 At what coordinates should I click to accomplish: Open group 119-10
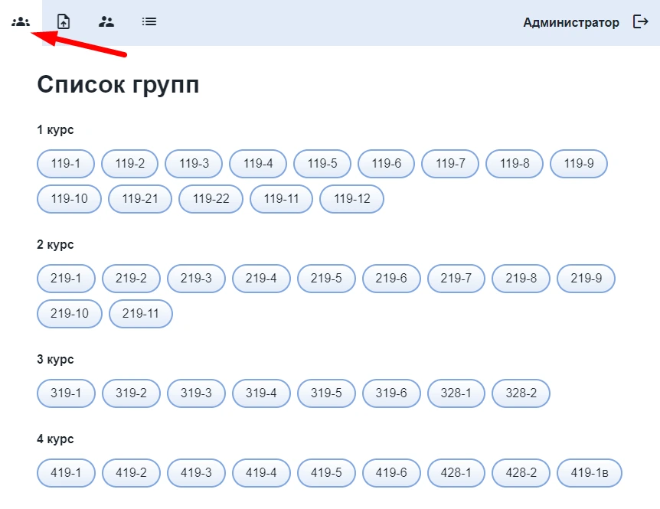click(x=69, y=198)
